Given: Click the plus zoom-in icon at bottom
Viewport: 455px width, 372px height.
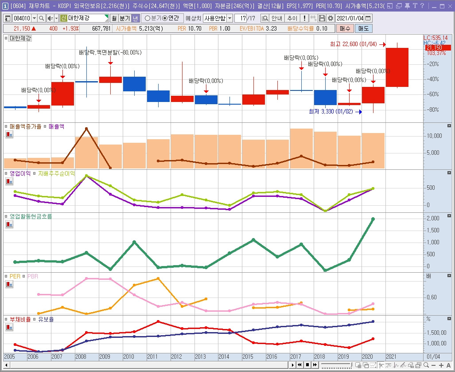Looking at the screenshot, I should [441, 365].
